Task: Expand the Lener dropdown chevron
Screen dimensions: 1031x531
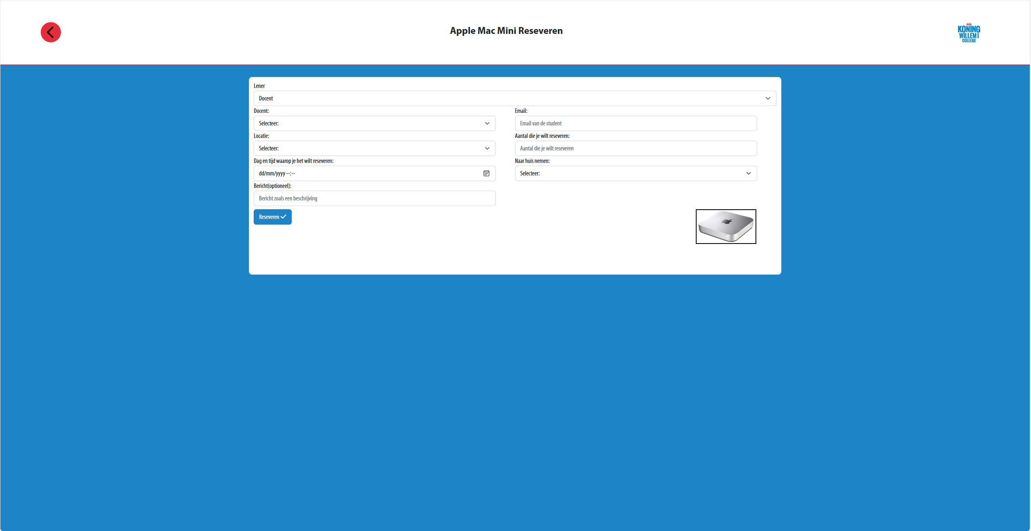Action: pos(768,98)
